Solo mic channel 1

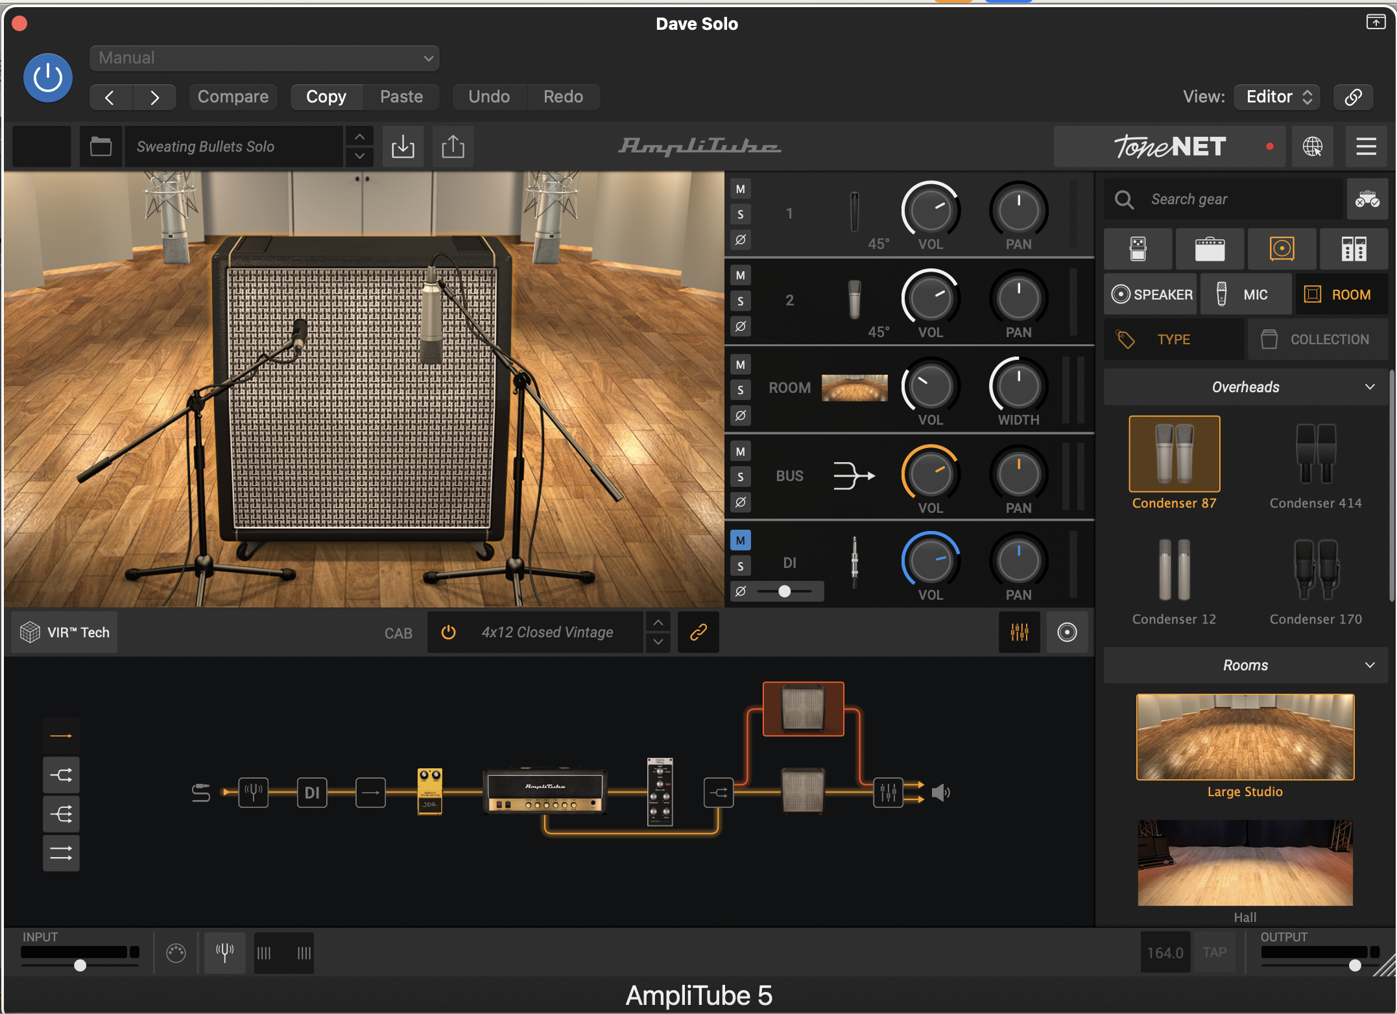coord(740,215)
